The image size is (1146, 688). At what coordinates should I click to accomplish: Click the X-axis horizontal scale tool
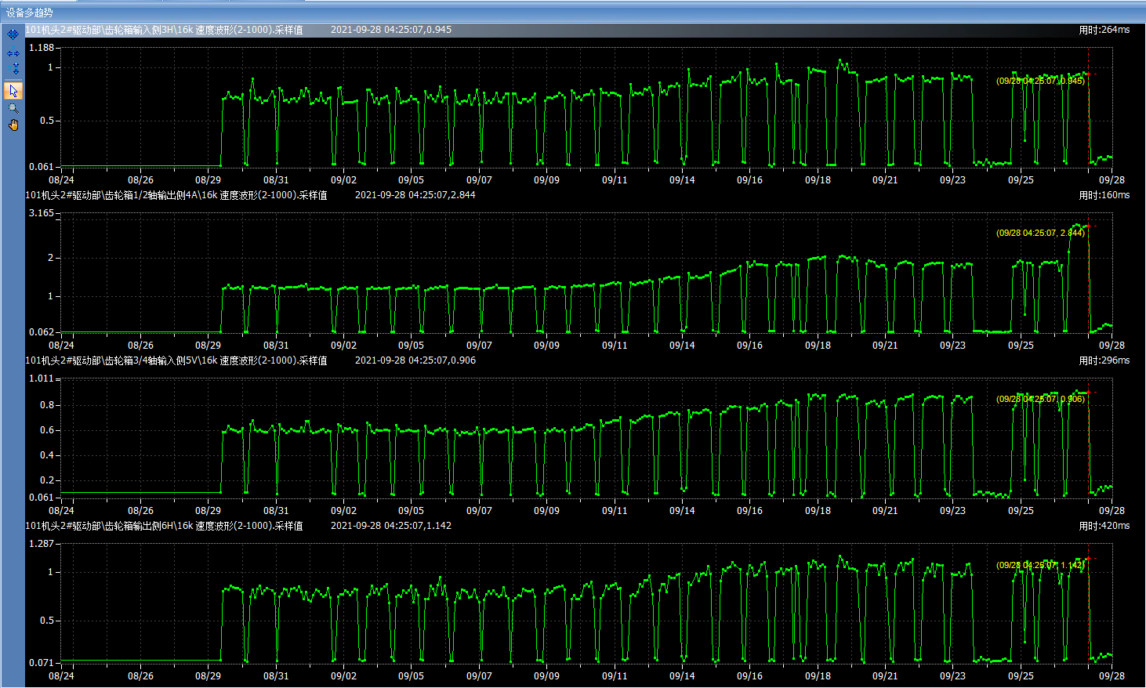[x=13, y=53]
